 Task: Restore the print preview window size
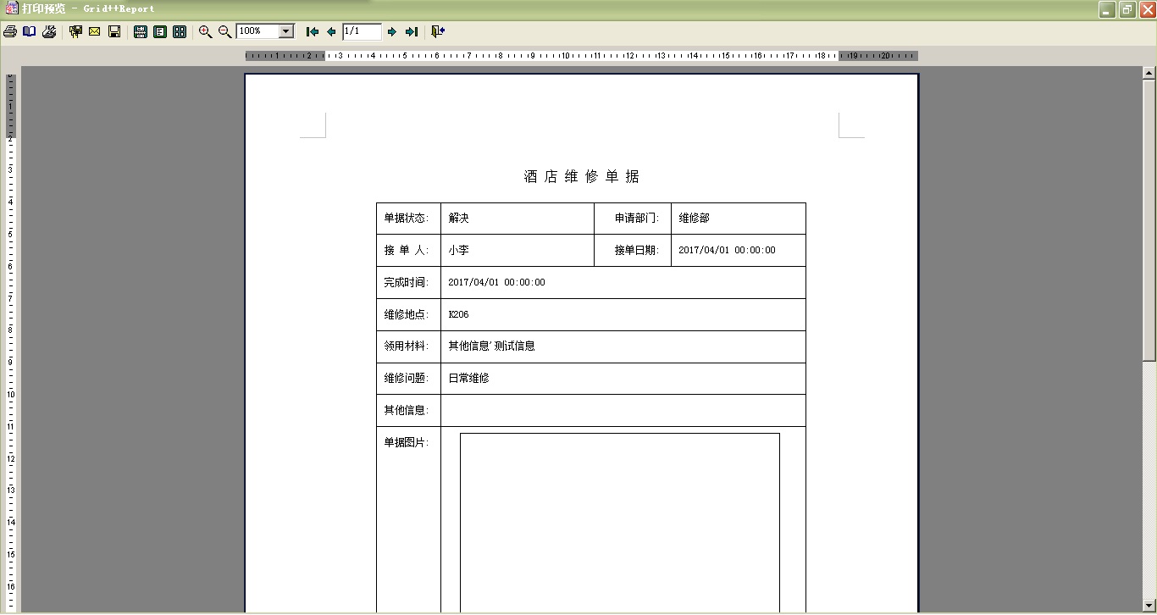(x=1127, y=10)
